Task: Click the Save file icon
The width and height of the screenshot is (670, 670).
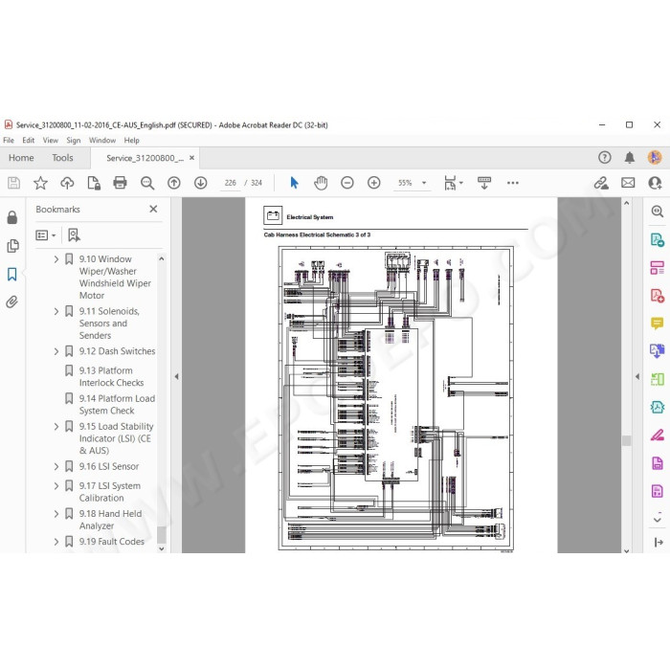Action: (13, 183)
